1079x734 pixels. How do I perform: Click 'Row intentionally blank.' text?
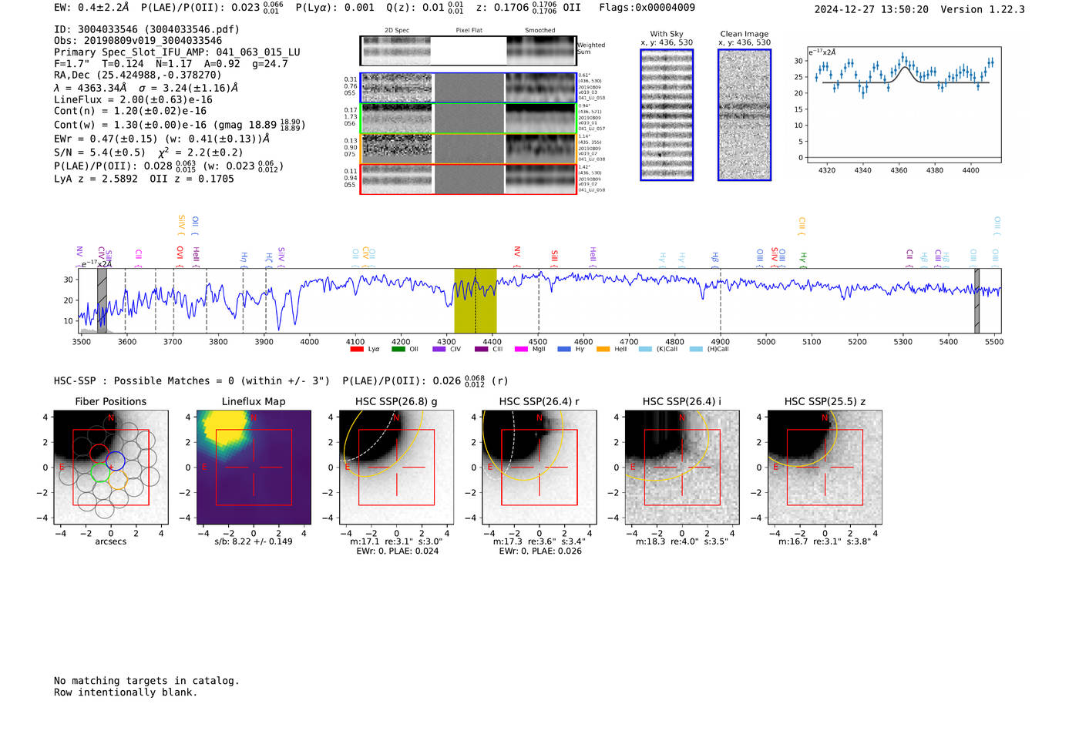coord(126,692)
